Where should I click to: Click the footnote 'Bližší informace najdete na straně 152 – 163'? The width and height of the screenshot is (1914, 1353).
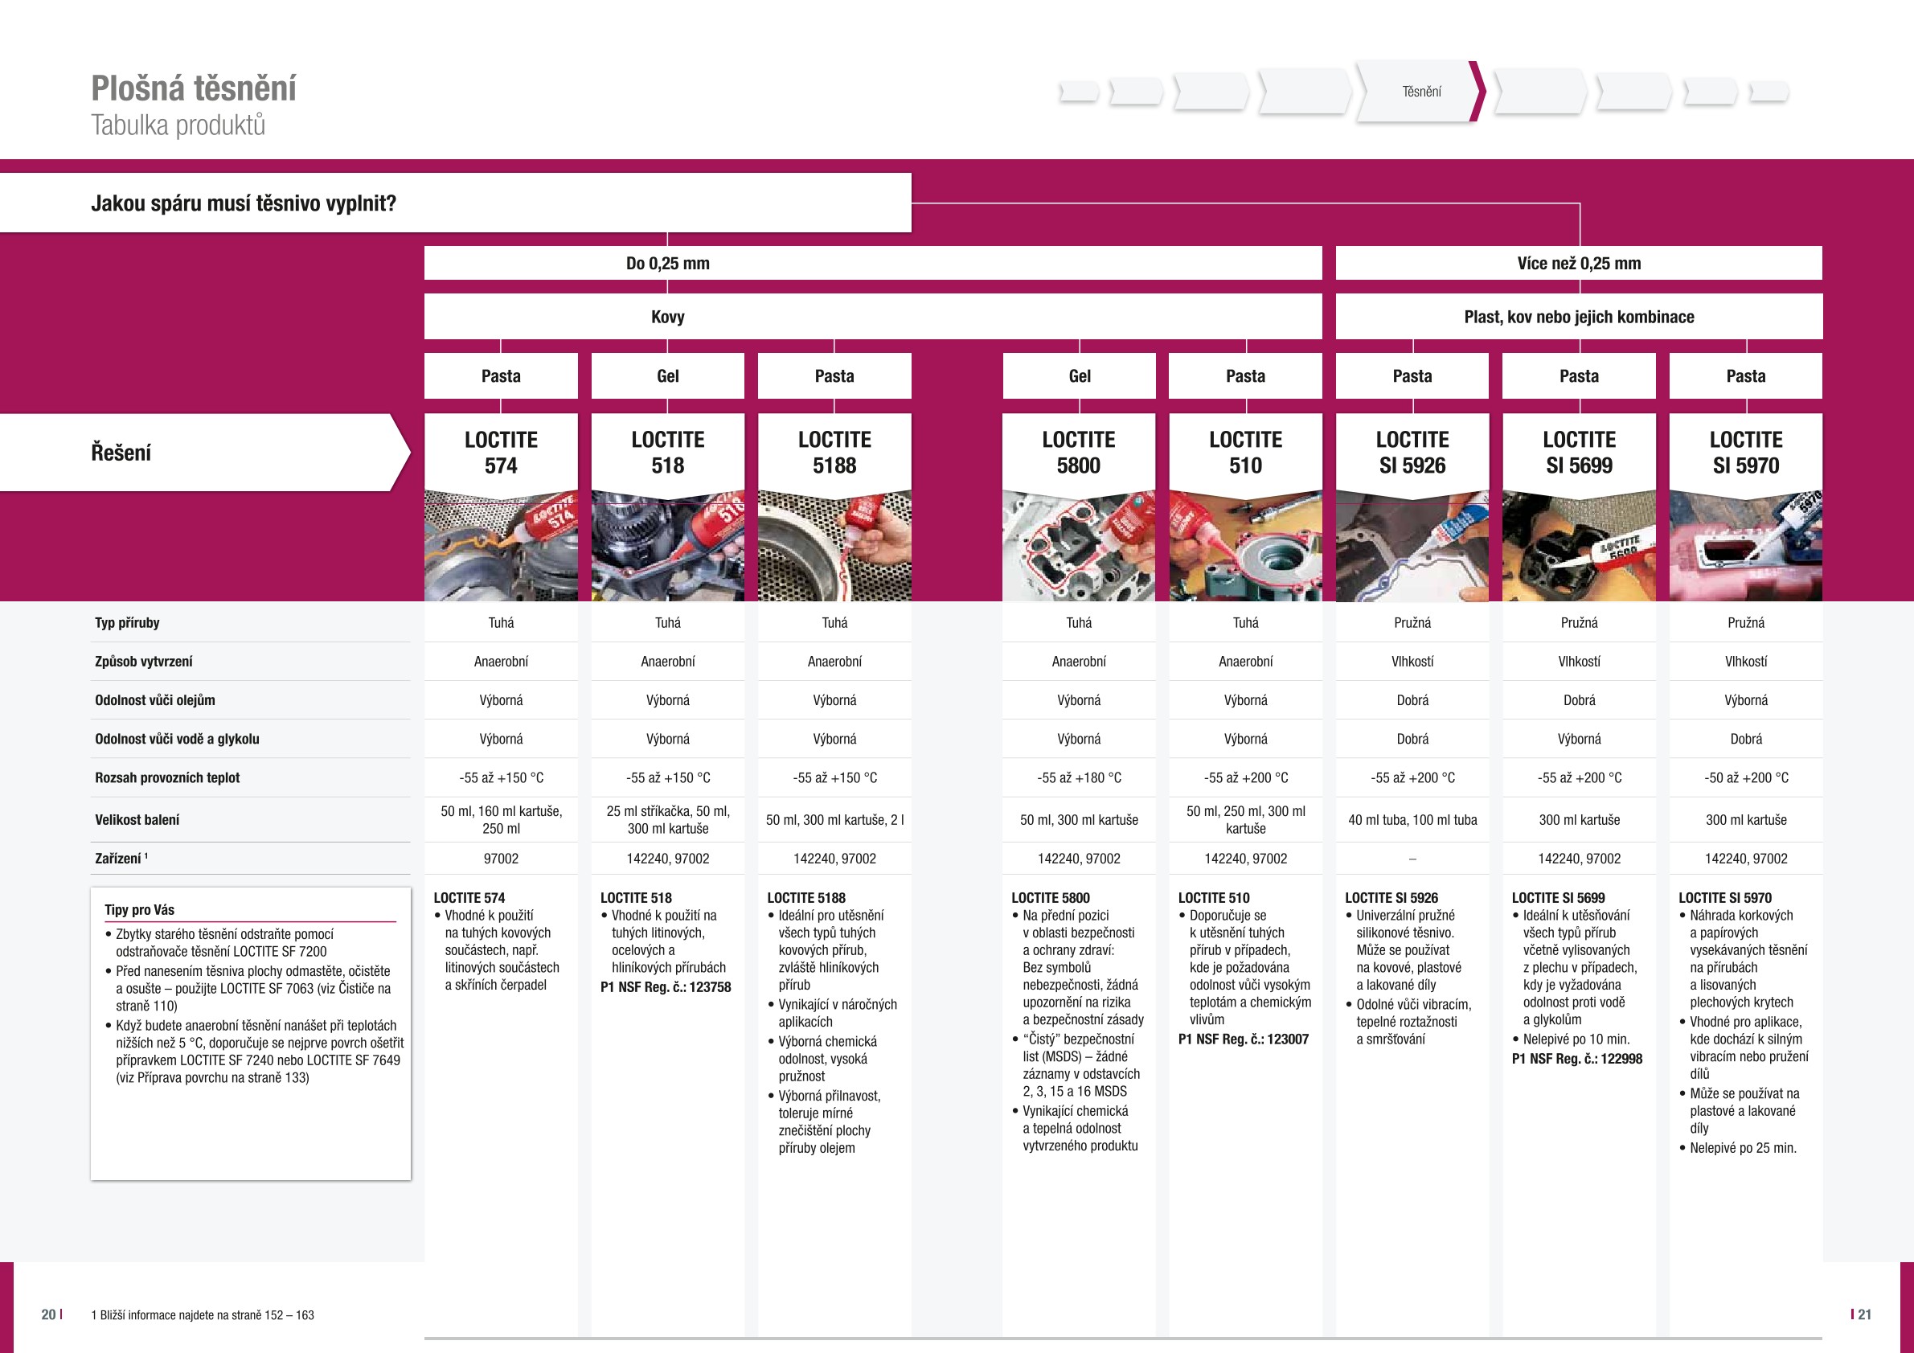(x=203, y=1314)
